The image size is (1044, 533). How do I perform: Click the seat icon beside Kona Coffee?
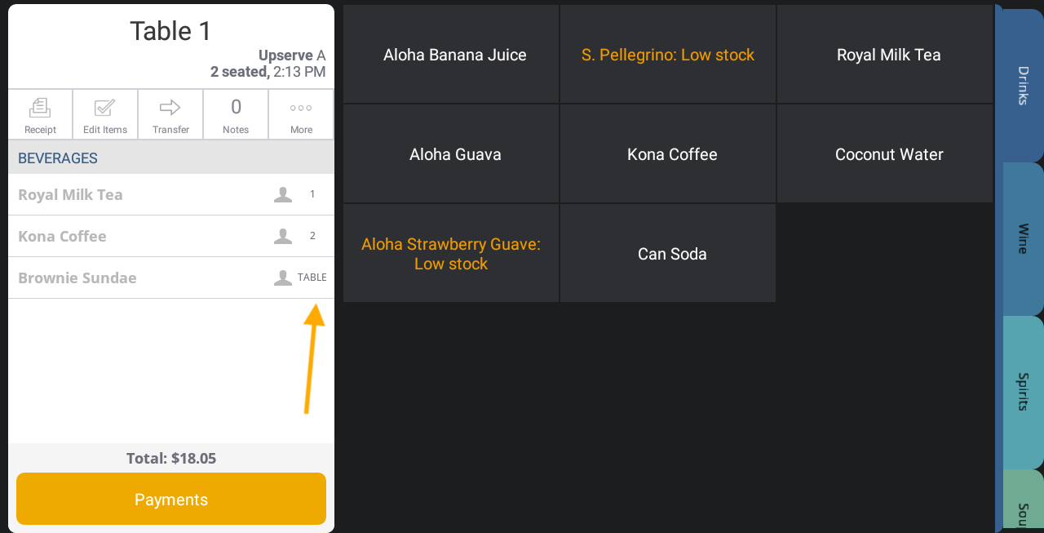pyautogui.click(x=283, y=235)
